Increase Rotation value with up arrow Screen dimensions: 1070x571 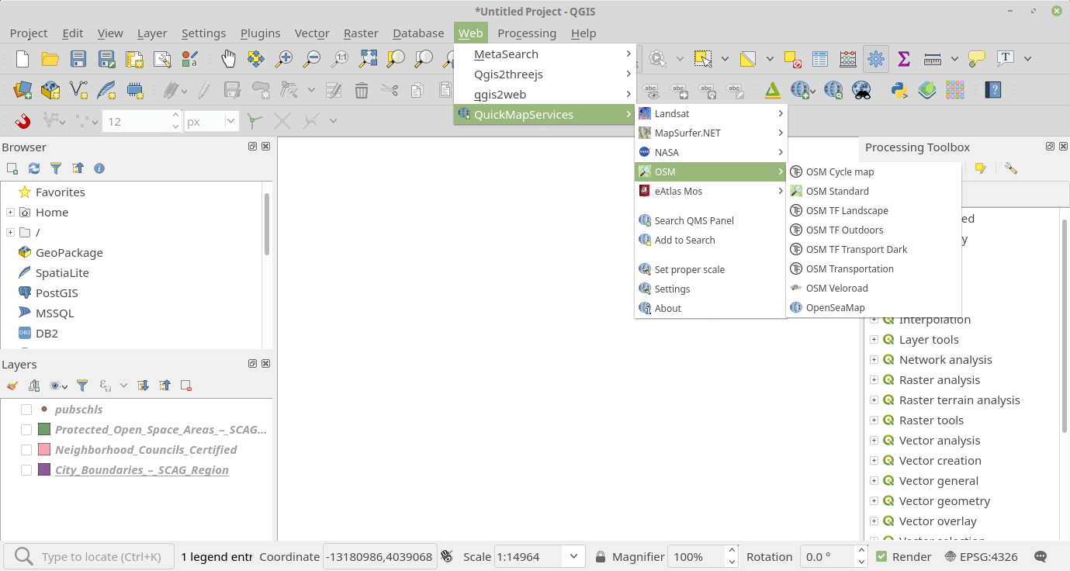click(x=860, y=552)
